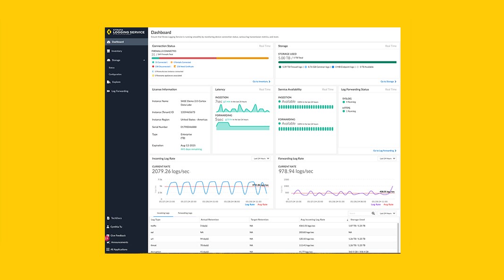
Task: Click the log table search field
Action: coord(359,213)
